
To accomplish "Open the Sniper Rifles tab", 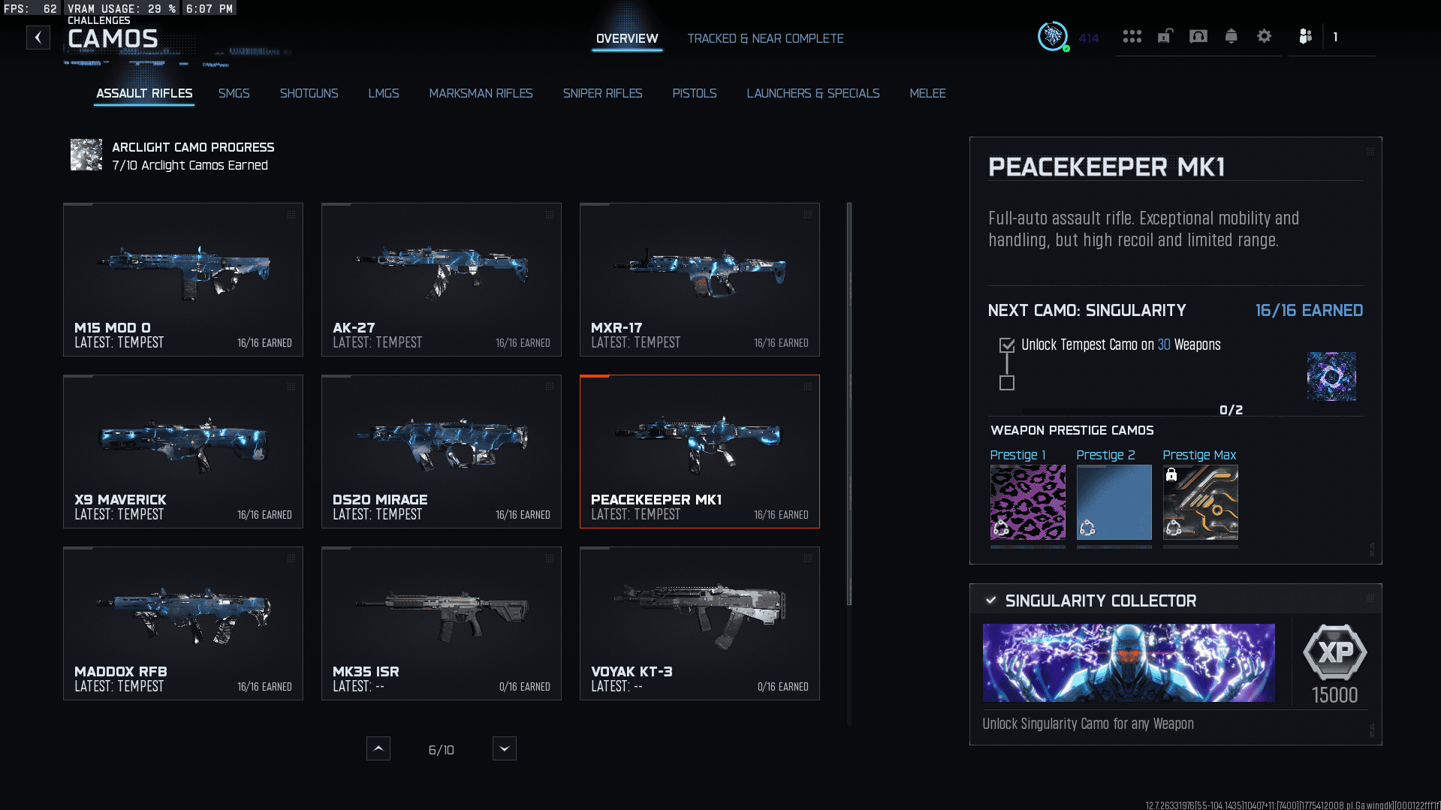I will click(x=602, y=93).
